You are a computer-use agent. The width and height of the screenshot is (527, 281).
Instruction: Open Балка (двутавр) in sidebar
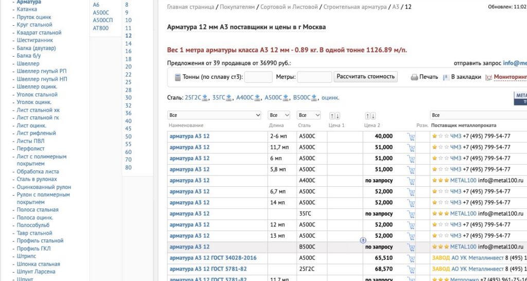point(37,48)
